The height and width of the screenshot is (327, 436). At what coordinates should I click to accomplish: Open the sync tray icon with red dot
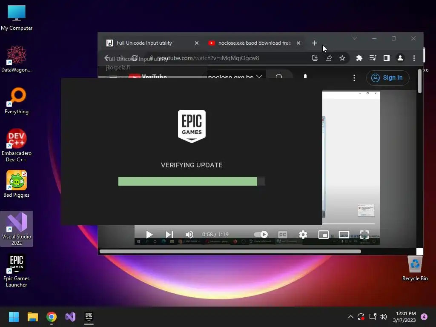coord(361,317)
